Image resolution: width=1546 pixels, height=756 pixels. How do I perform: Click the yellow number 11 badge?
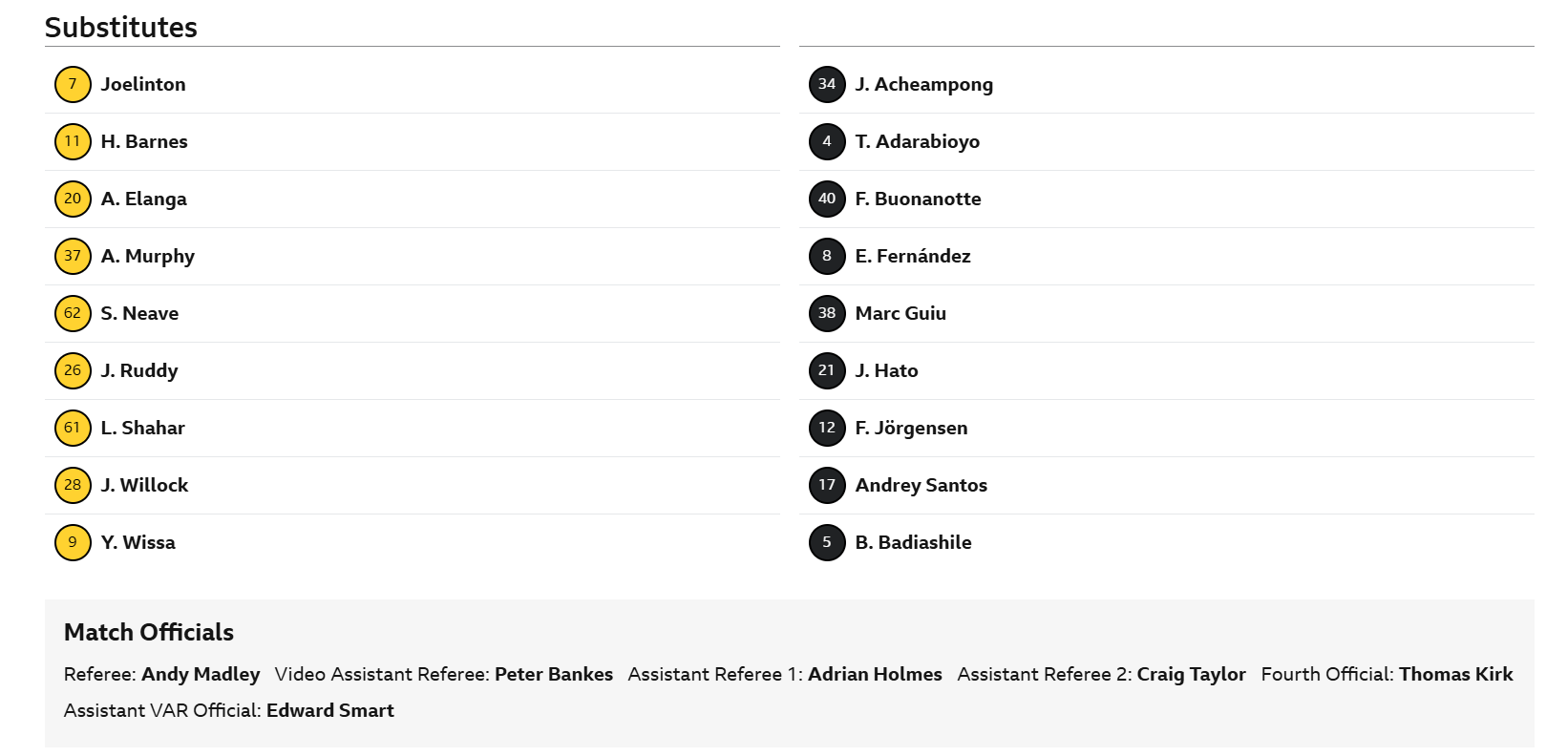(x=73, y=141)
